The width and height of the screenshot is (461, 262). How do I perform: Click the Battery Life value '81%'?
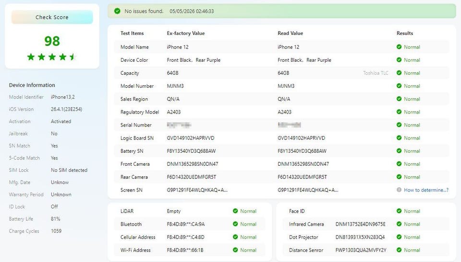pyautogui.click(x=55, y=219)
